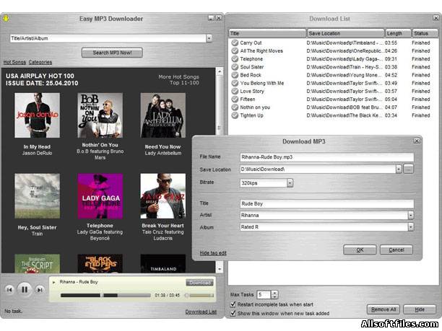Click the status icon beside Telephone in Download List
442x331 pixels.
(x=235, y=59)
